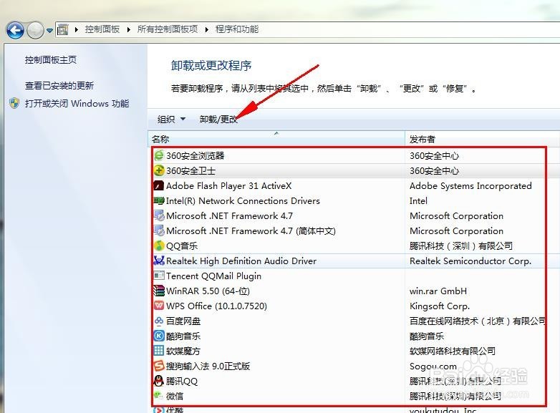Screen dimensions: 560x413
Task: Click the .NET Framework 4.7 (简体中文) icon
Action: point(159,230)
